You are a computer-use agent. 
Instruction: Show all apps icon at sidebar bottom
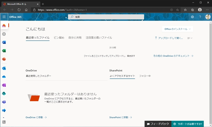[4, 122]
